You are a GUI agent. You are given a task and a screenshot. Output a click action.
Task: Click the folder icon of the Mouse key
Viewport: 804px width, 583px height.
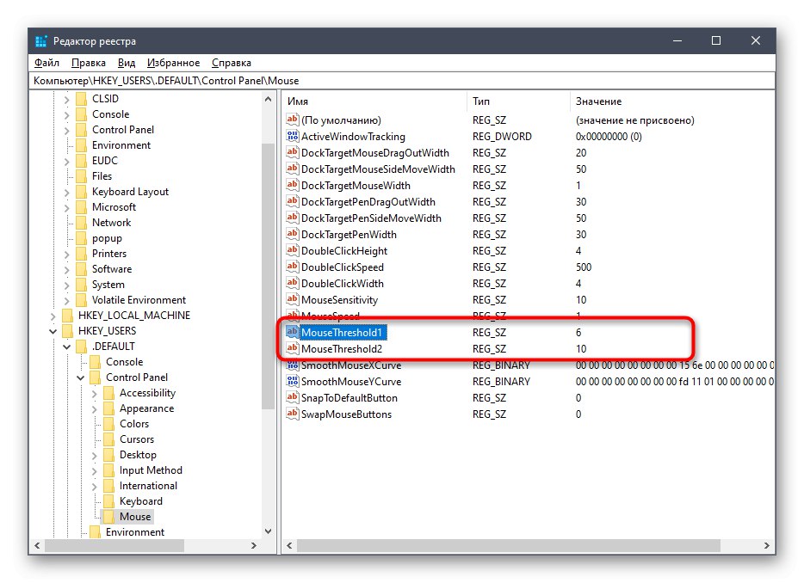point(108,517)
